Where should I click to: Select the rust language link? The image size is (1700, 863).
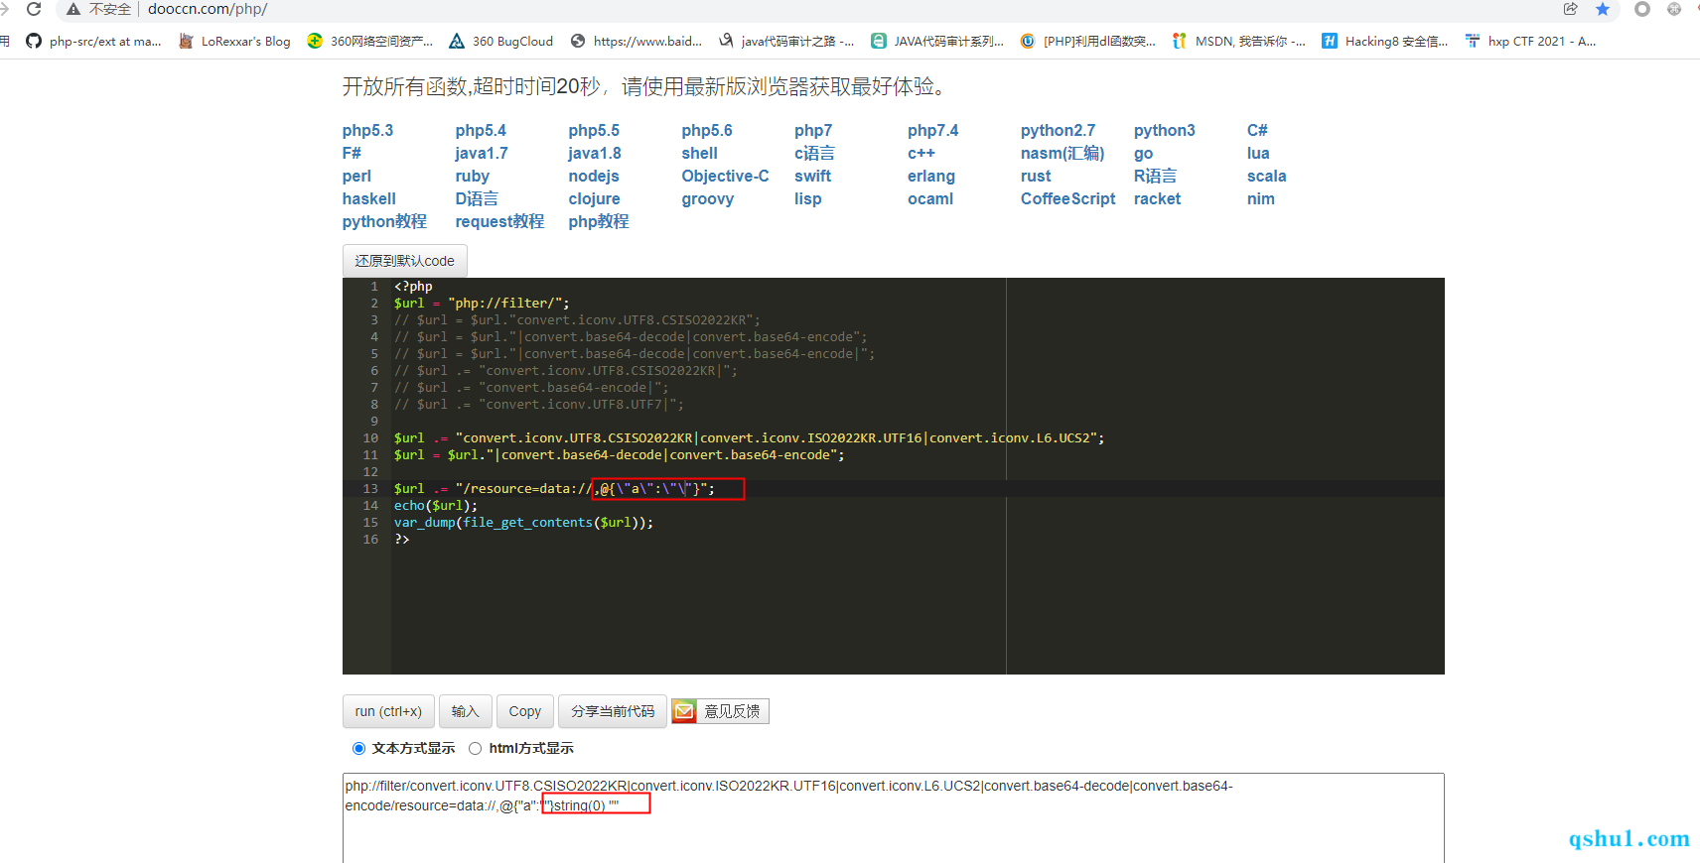click(1036, 176)
